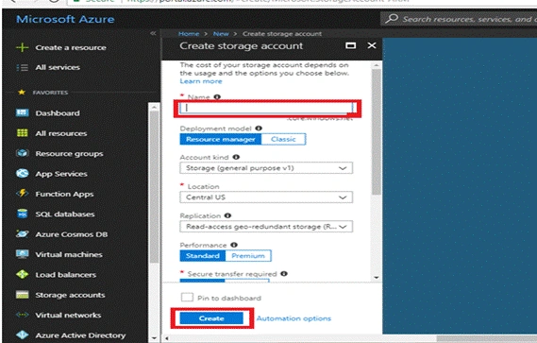Viewport: 537px width, 343px height.
Task: Check the Pin to dashboard checkbox
Action: 187,298
